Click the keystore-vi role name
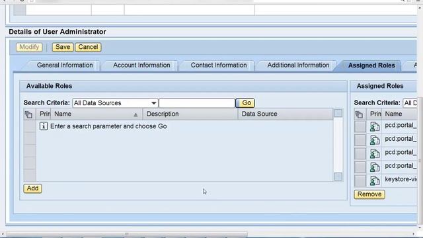The width and height of the screenshot is (423, 238). (x=401, y=179)
